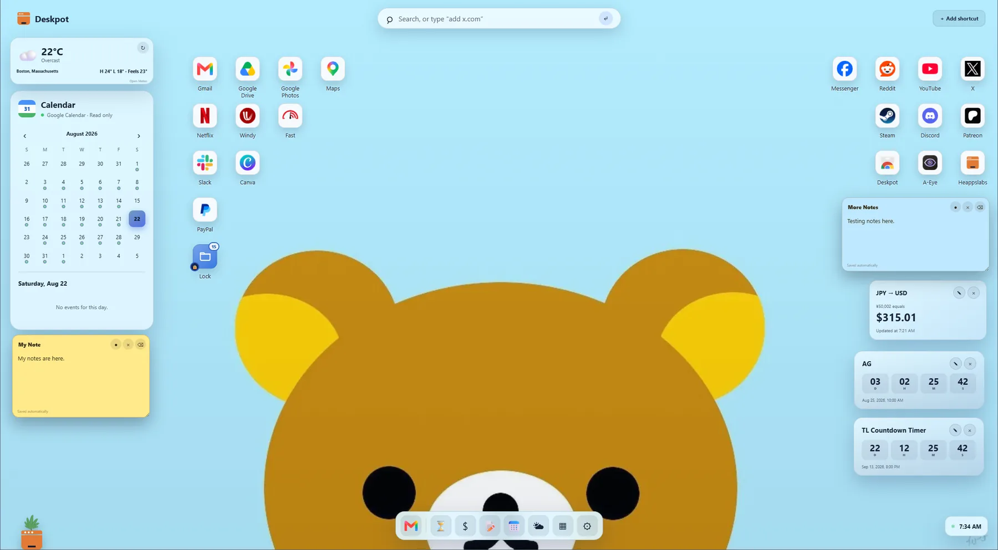Click the 7:34 AM clock widget
Viewport: 998px width, 550px height.
(966, 527)
